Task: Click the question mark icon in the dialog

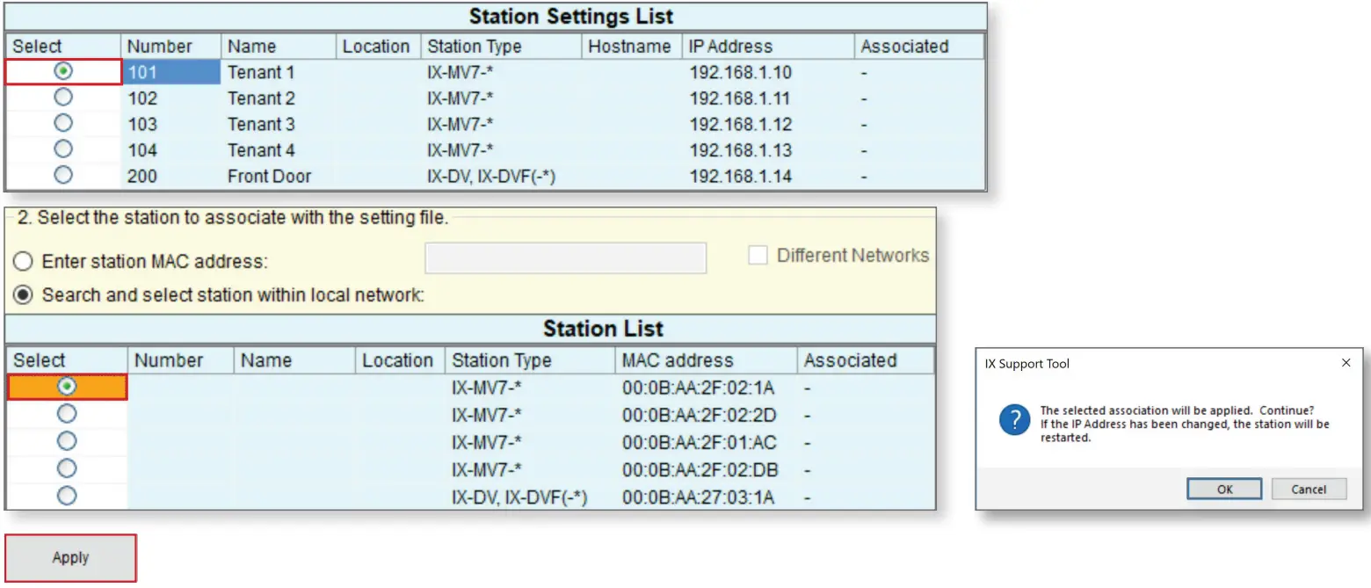Action: point(1014,420)
